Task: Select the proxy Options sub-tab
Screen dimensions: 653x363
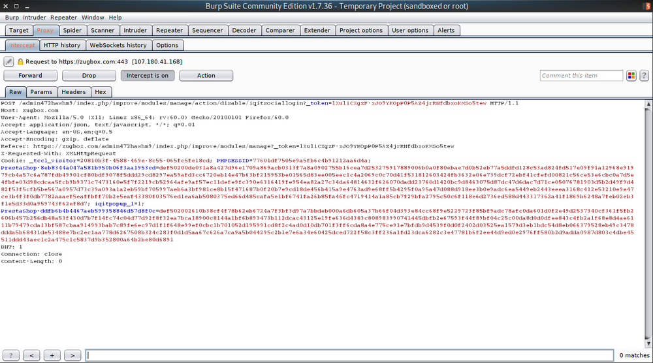Action: (167, 46)
